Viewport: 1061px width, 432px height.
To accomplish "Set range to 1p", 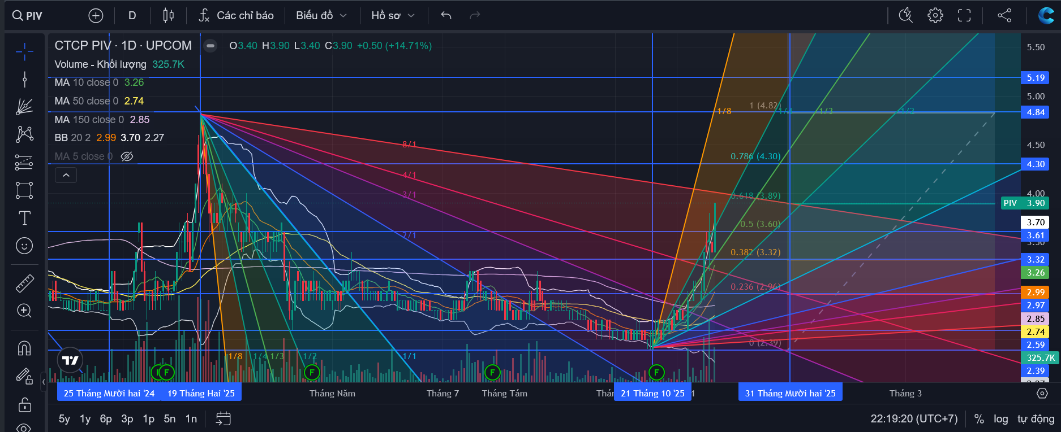I will pyautogui.click(x=148, y=419).
